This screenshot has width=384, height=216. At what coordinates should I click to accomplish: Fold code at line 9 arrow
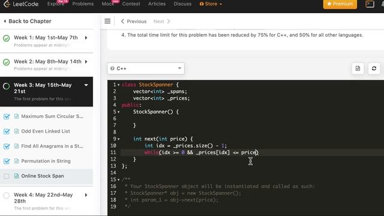coord(119,139)
